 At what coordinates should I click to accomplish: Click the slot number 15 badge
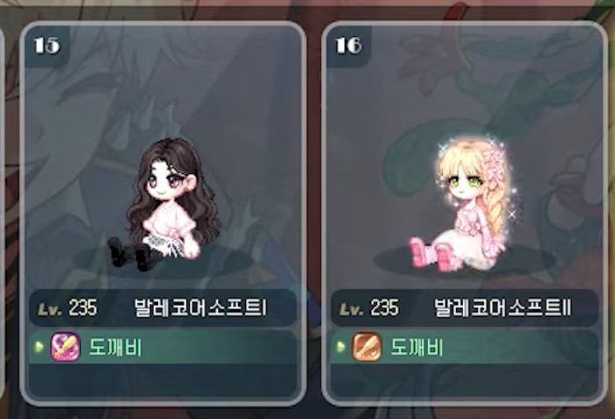pyautogui.click(x=47, y=46)
